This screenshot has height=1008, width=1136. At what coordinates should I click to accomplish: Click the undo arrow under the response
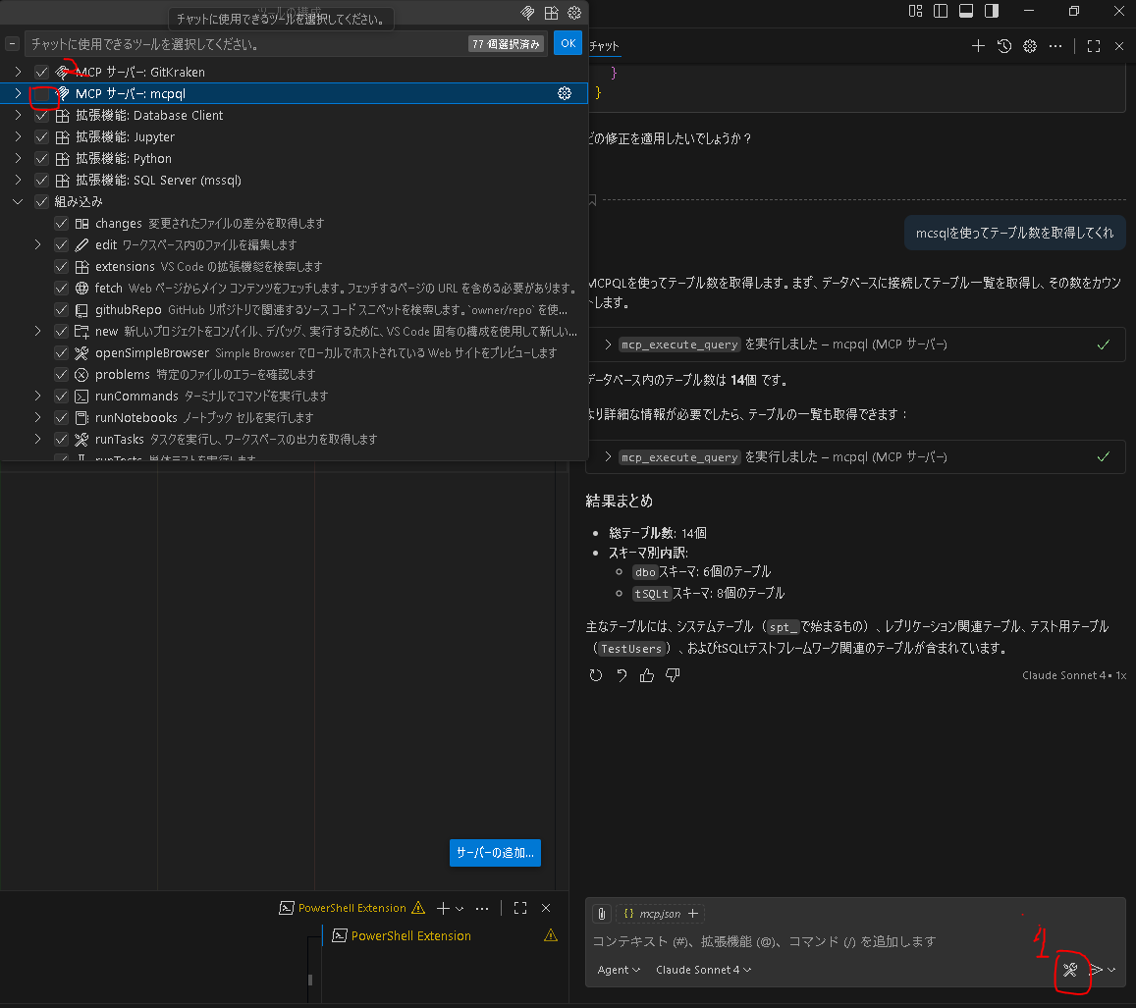(x=622, y=675)
